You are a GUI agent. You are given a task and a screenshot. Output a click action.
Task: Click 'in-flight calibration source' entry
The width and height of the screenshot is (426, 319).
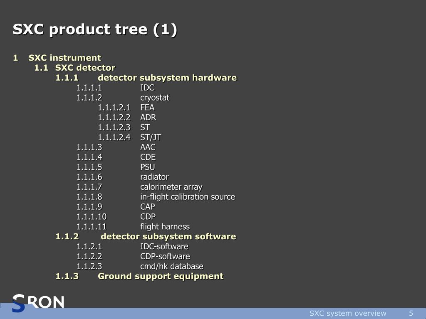[x=188, y=197]
